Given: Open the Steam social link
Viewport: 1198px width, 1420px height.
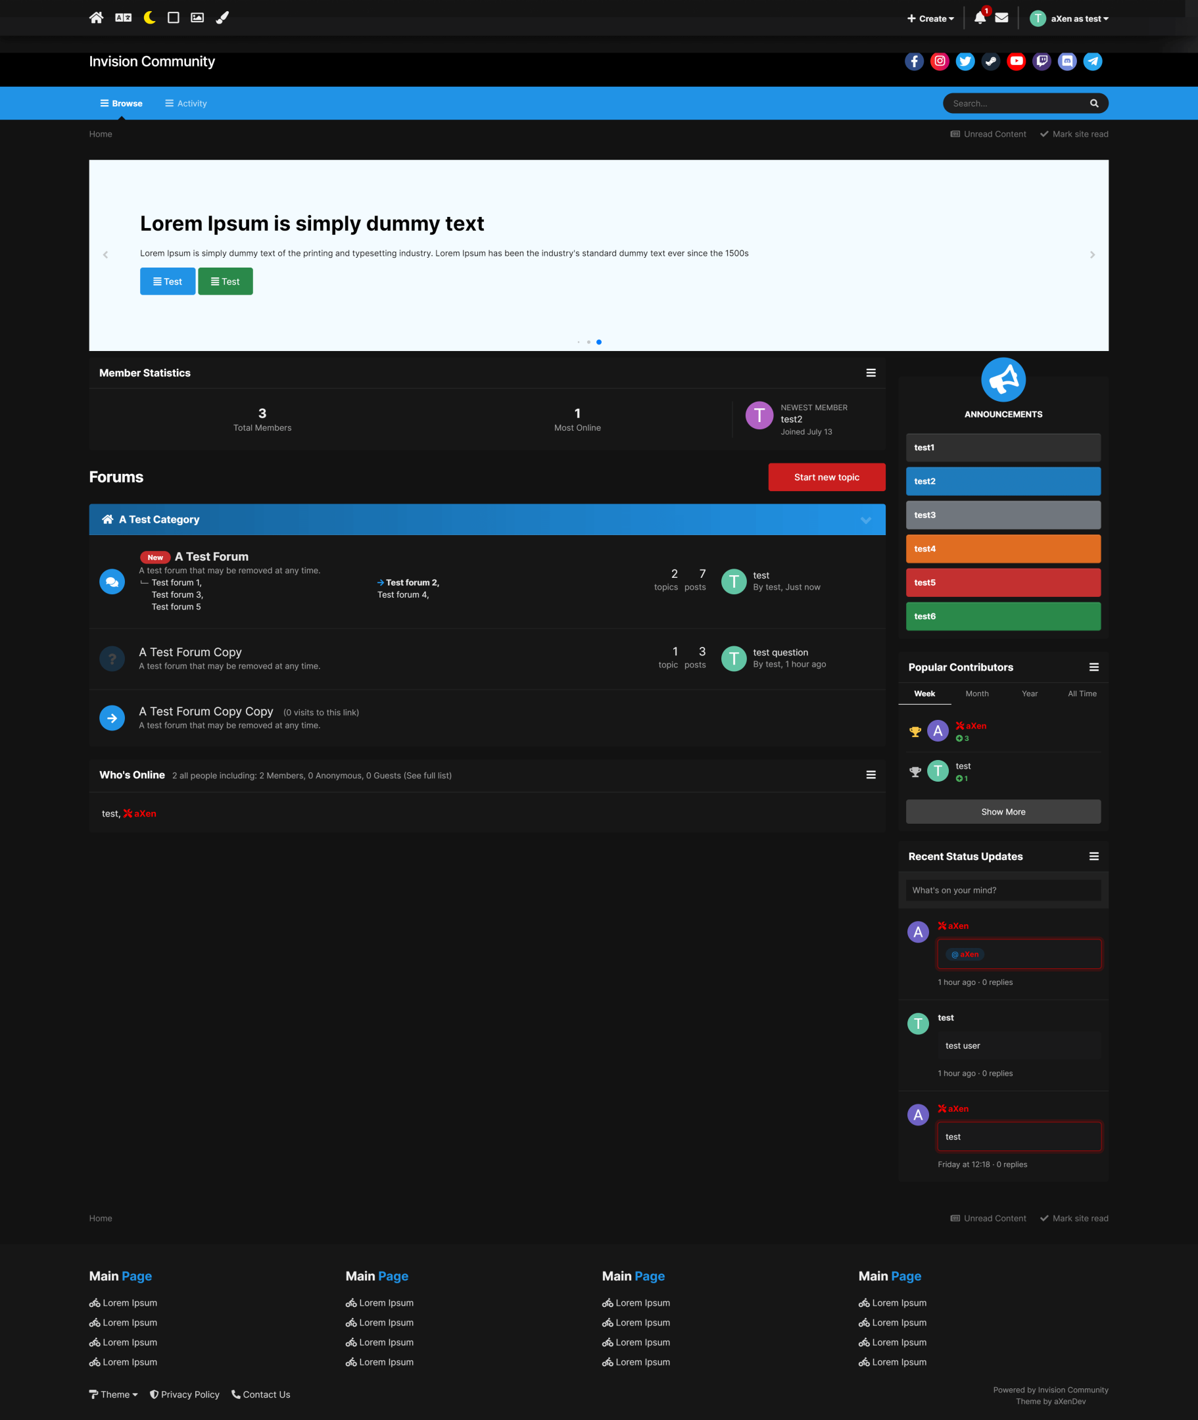Looking at the screenshot, I should (990, 61).
